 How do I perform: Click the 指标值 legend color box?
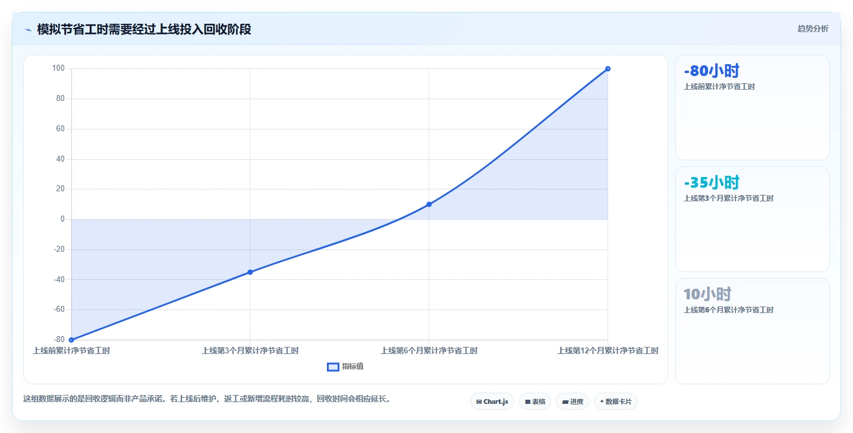(333, 366)
